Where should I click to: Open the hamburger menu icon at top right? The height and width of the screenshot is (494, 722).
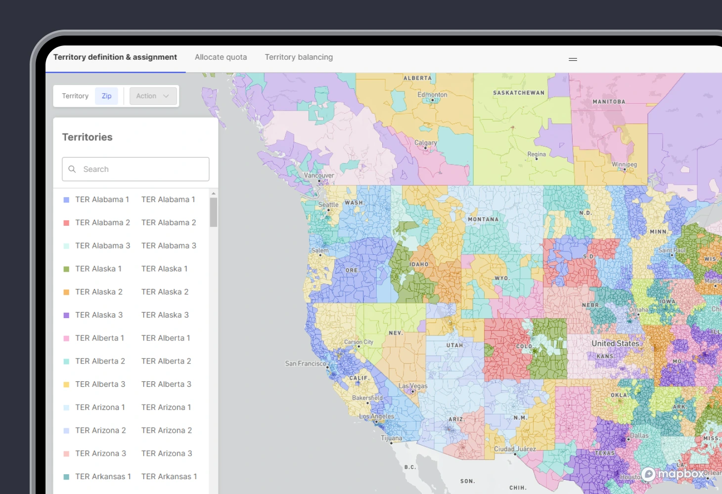coord(572,59)
